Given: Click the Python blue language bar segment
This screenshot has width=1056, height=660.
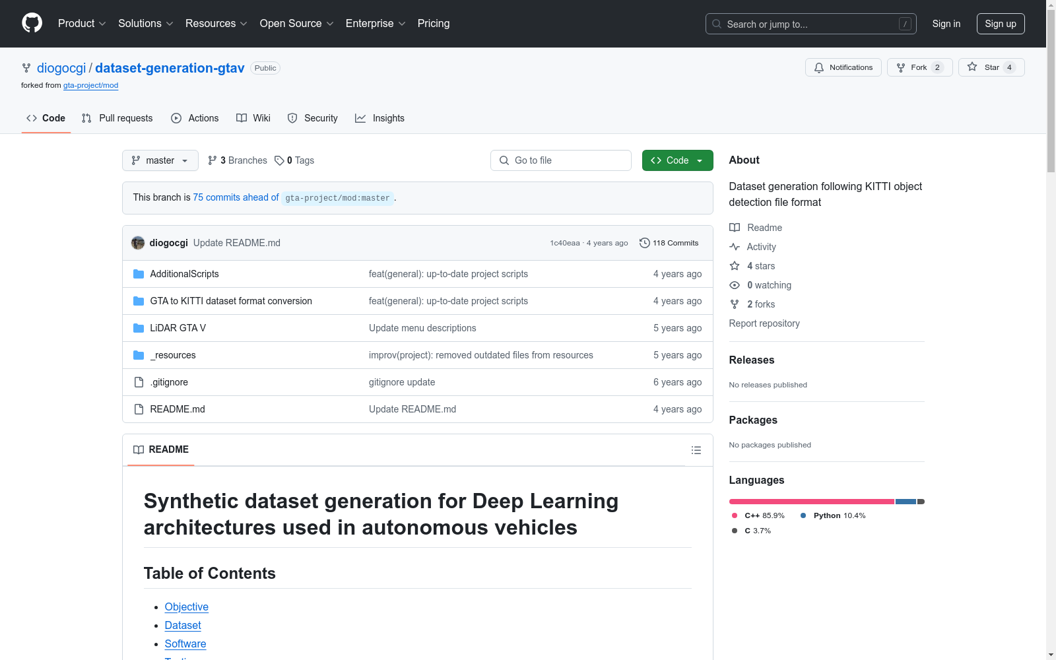Looking at the screenshot, I should [906, 502].
